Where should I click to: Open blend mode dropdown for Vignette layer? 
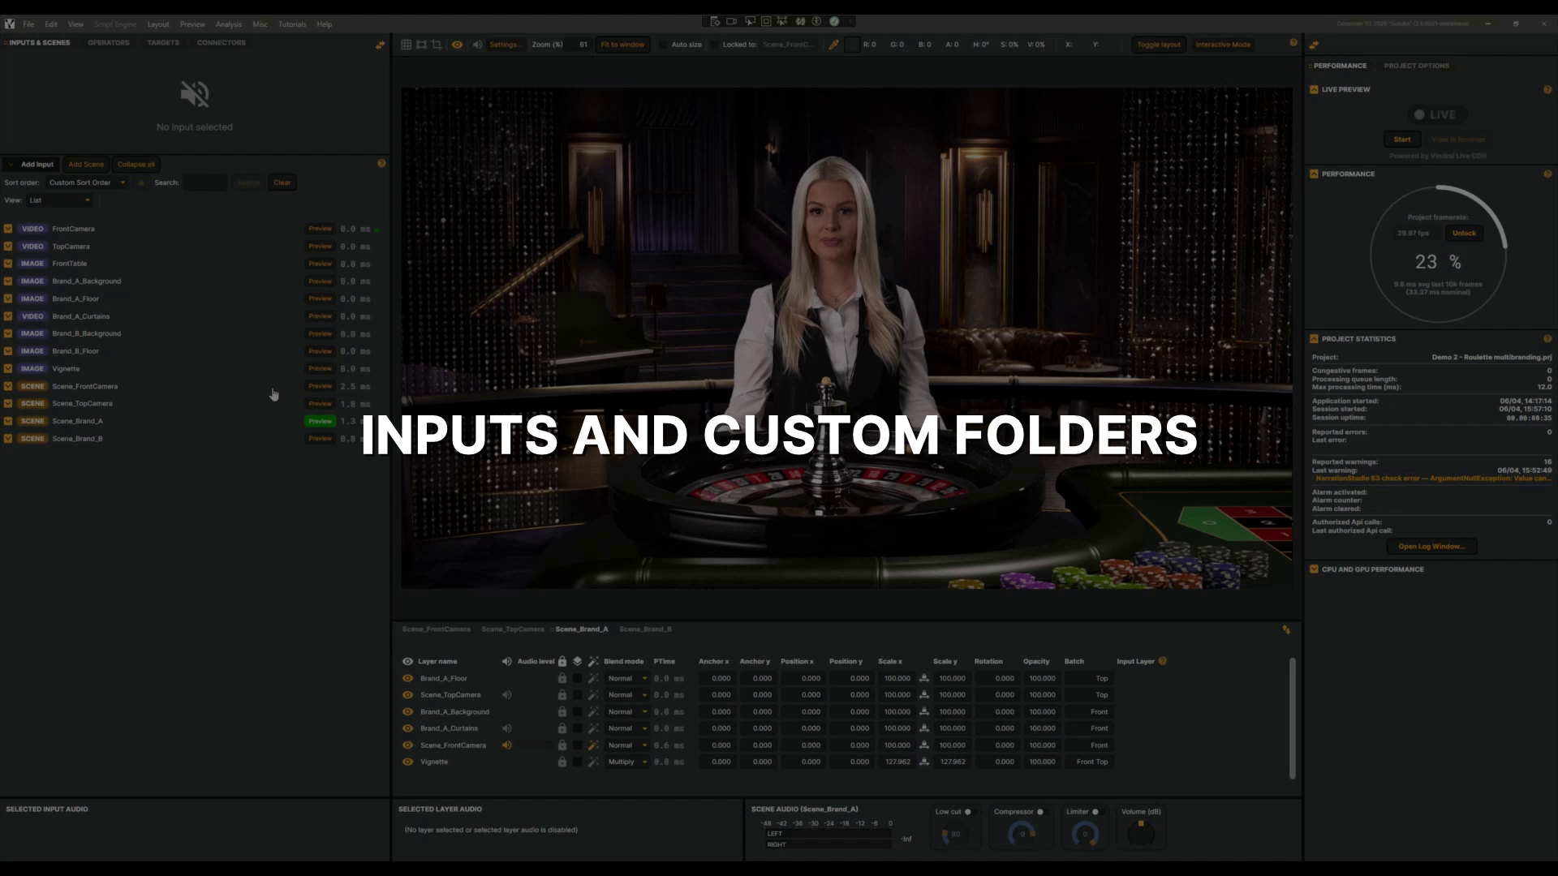627,762
